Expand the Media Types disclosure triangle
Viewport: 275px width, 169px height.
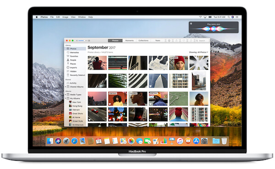tap(66, 95)
